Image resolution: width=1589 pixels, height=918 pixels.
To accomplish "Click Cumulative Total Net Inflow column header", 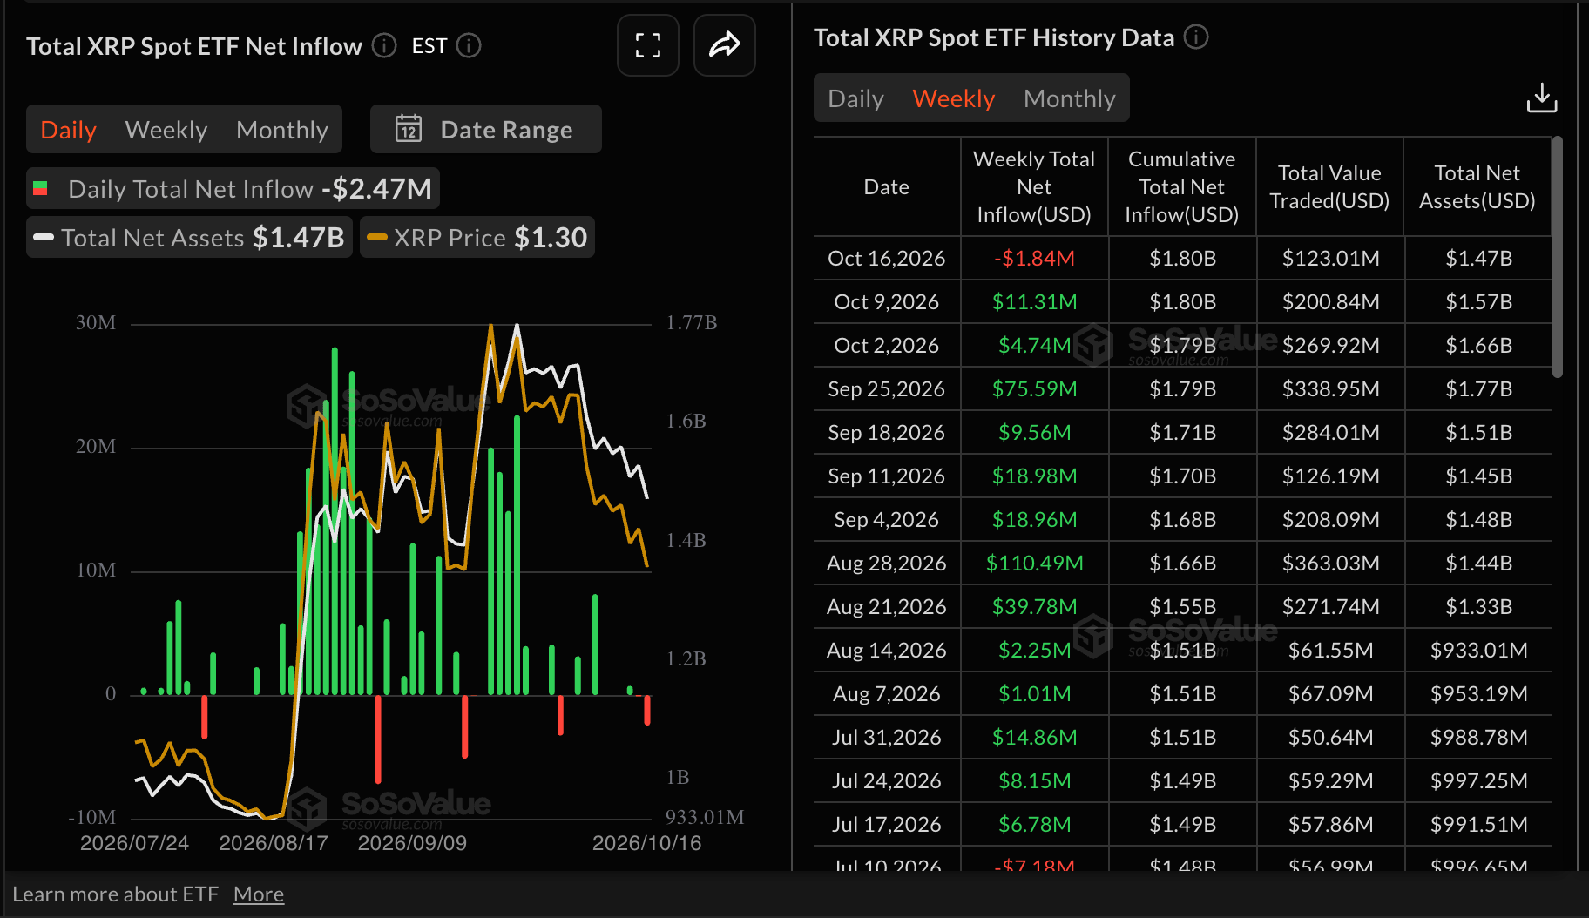I will click(x=1182, y=186).
